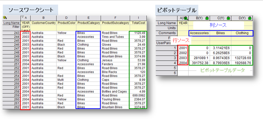Image resolution: width=263 pixels, height=119 pixels.
Task: Click the Filter row label in source sheet
Action: [11, 27]
